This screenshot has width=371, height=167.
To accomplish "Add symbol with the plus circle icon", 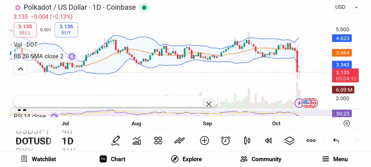I will coord(204,141).
